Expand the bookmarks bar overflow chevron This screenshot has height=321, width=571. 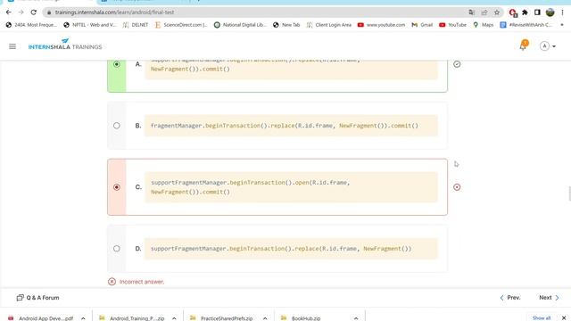(562, 25)
